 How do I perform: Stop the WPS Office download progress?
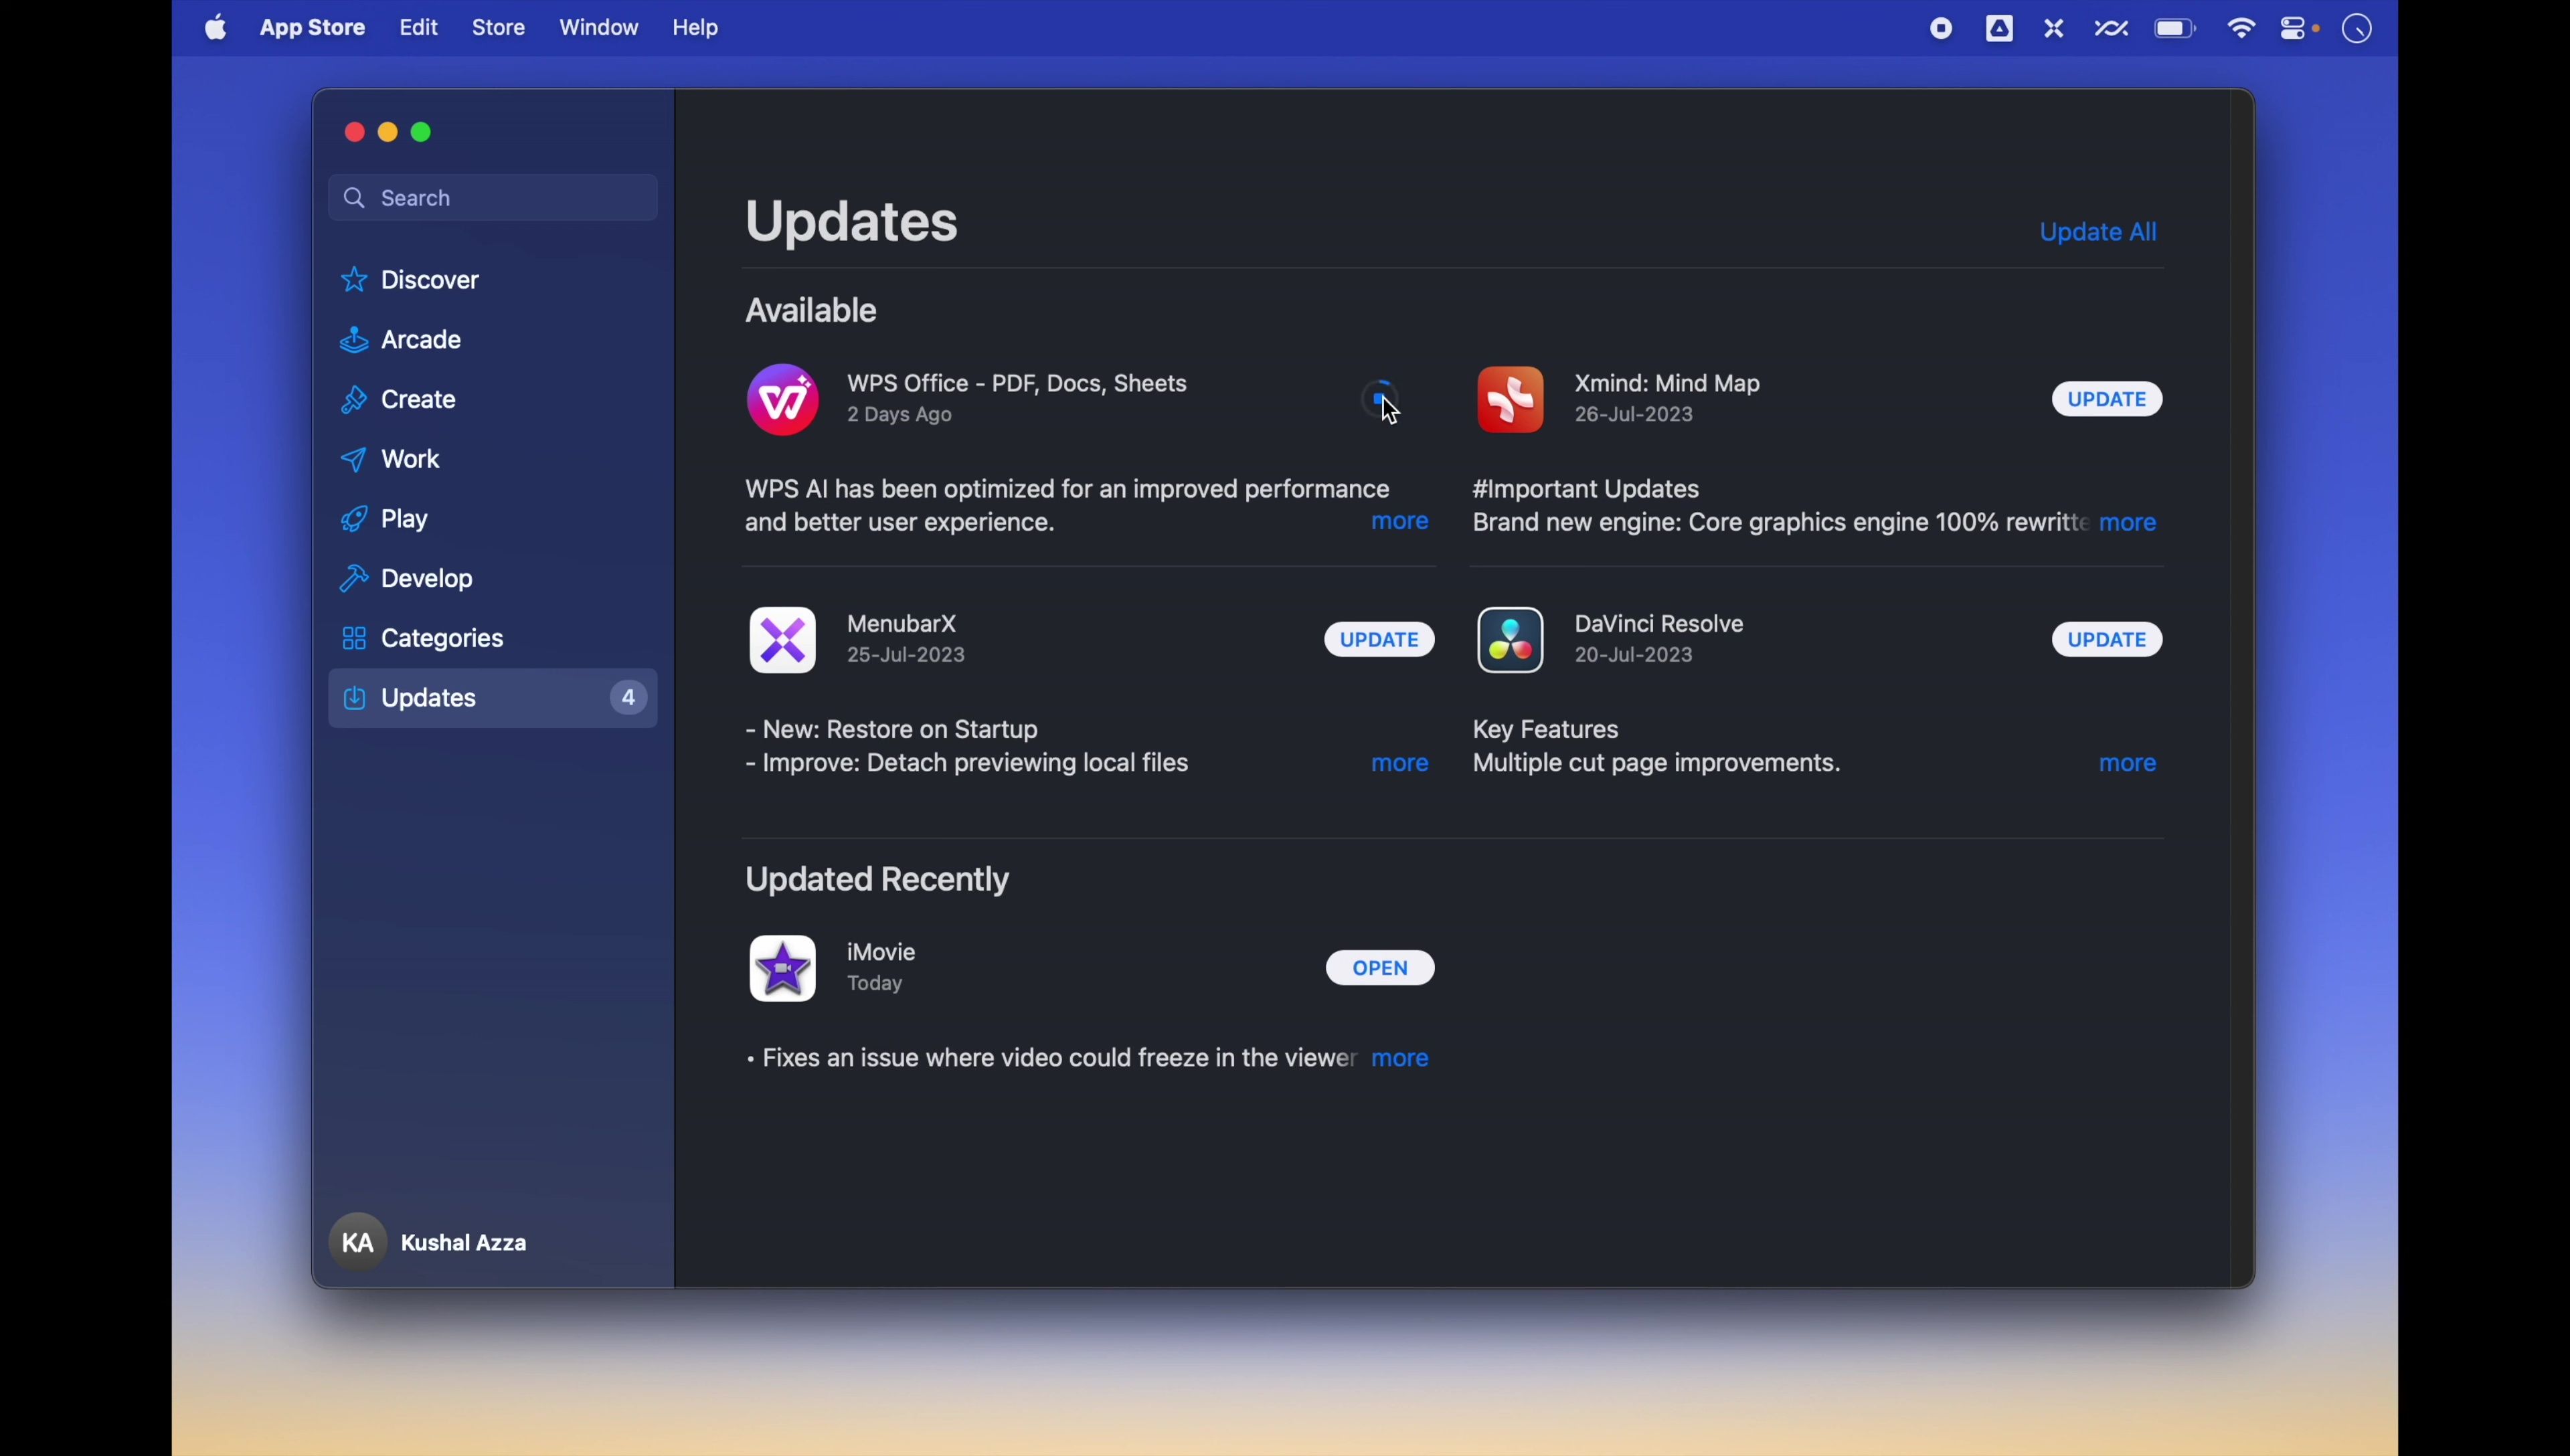1380,399
